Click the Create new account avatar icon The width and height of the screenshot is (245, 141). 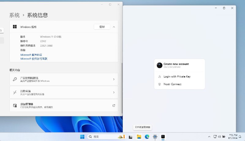point(160,65)
